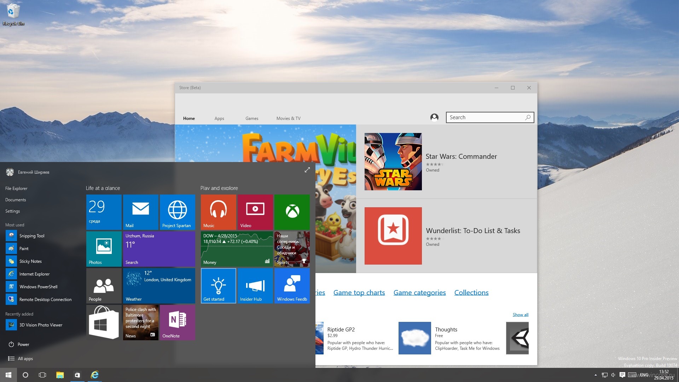Open Internet Explorer on taskbar

point(94,375)
